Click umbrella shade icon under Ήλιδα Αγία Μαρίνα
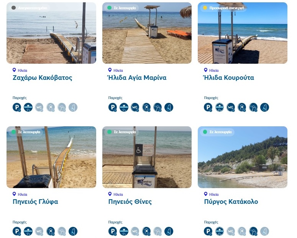Viewport: 297px width, 238px height. pos(158,107)
